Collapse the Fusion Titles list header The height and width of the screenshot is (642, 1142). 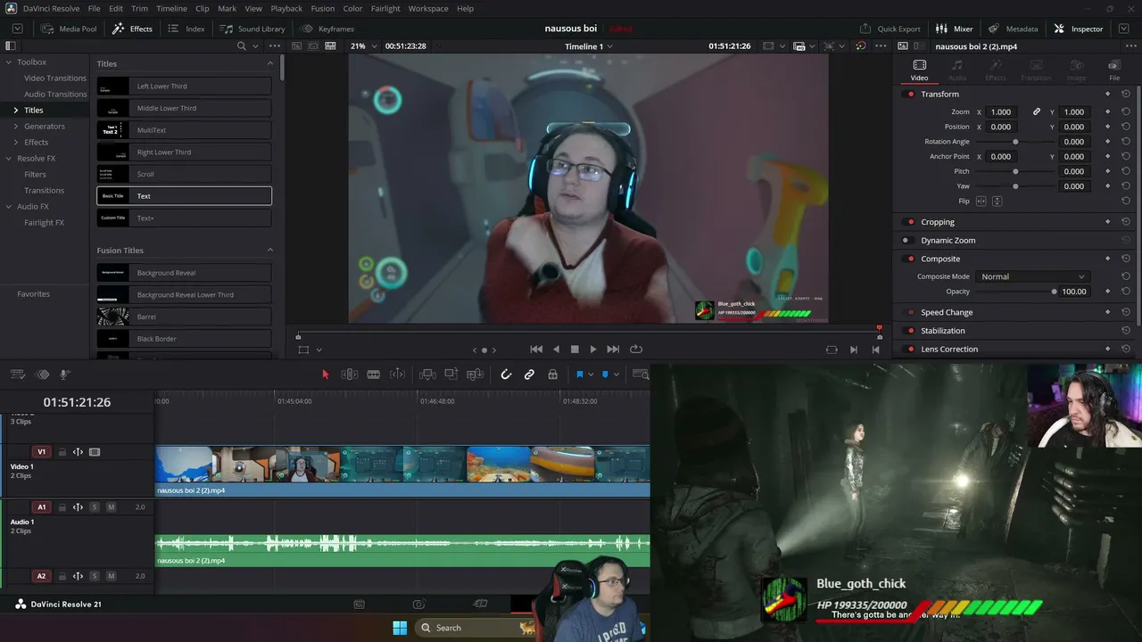click(270, 251)
